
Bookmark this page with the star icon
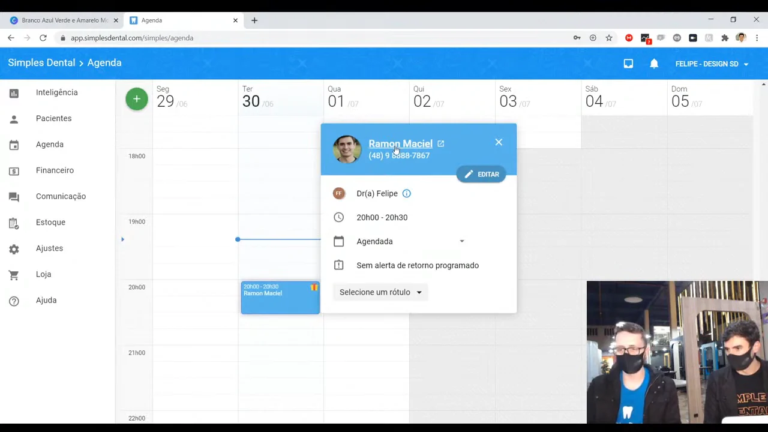(x=609, y=38)
